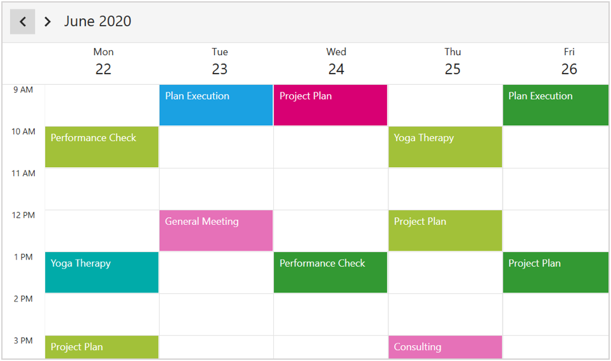Click Friday's 1 PM Project Plan event

[555, 272]
